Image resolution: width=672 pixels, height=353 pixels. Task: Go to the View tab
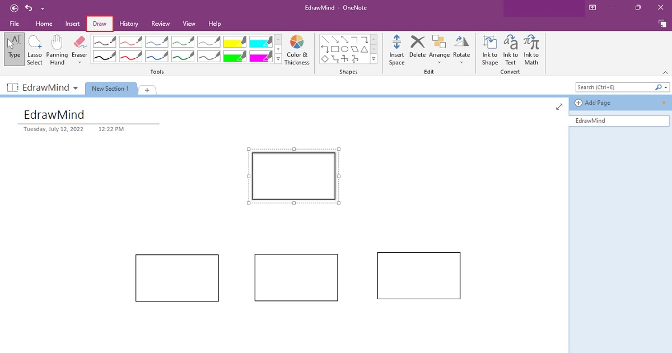(189, 24)
